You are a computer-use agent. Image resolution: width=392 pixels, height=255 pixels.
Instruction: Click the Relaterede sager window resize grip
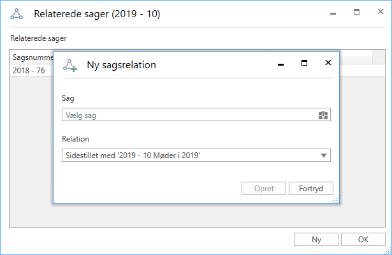tap(388, 251)
